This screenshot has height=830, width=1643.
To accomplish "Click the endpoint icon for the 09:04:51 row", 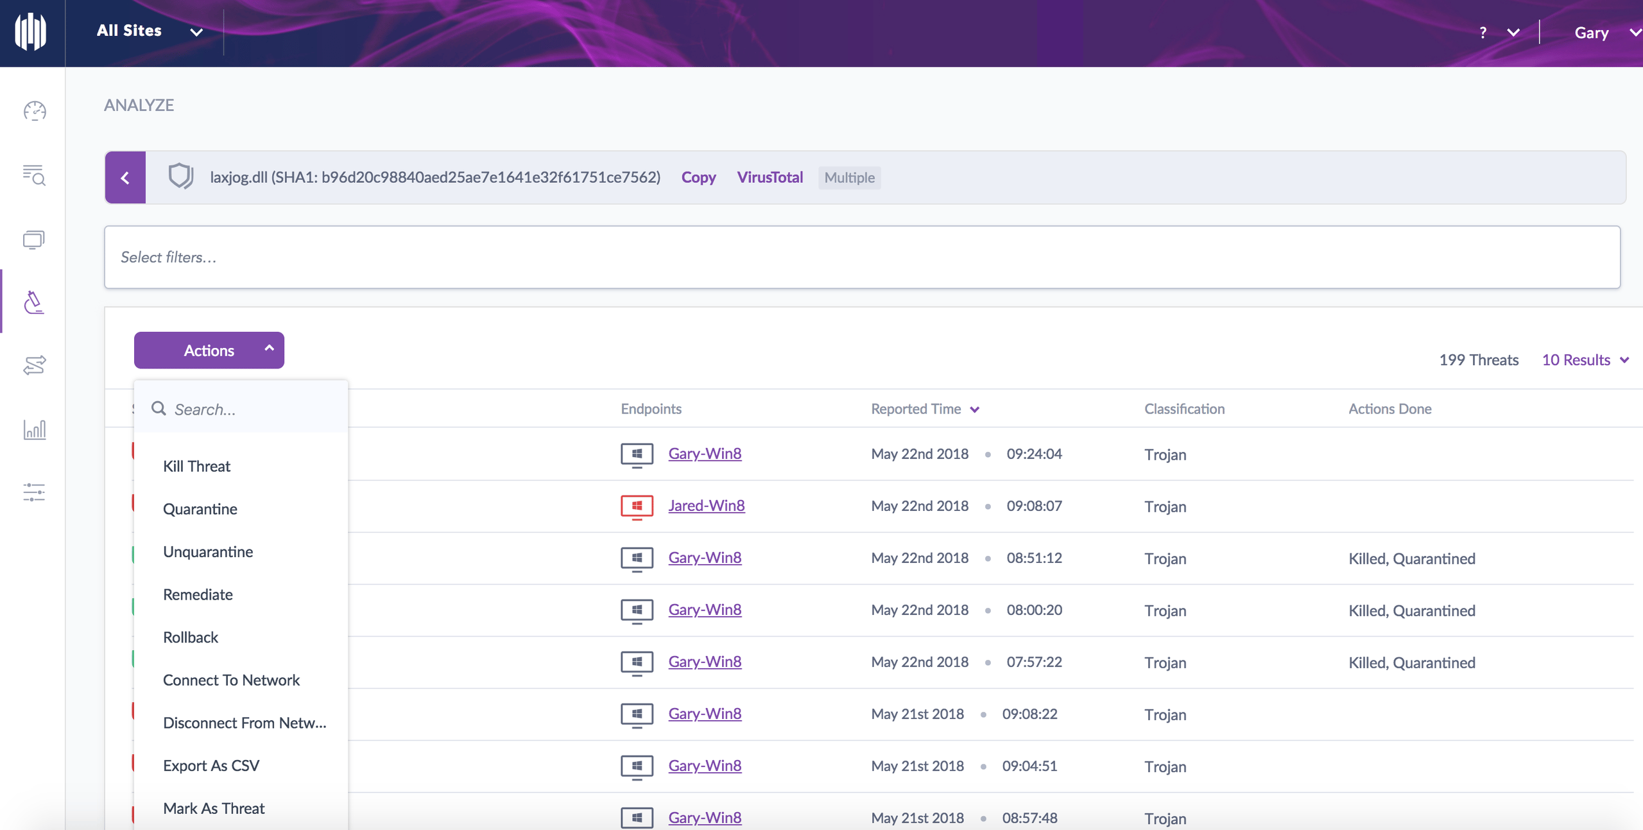I will 637,766.
